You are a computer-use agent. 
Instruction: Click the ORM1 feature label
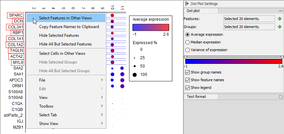point(17,86)
